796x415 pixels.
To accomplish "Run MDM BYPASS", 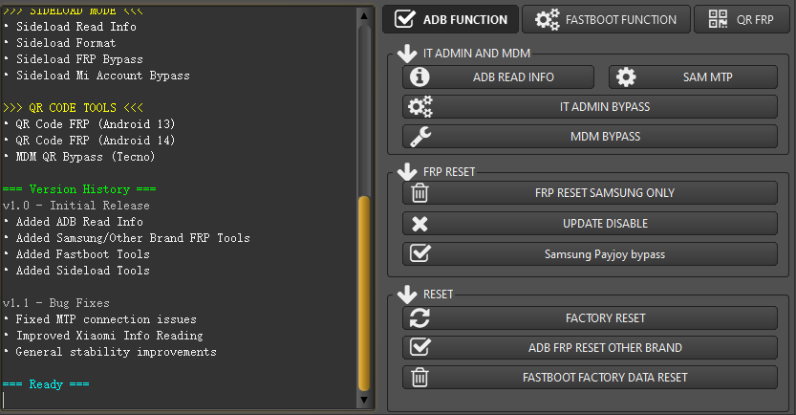I will click(590, 136).
